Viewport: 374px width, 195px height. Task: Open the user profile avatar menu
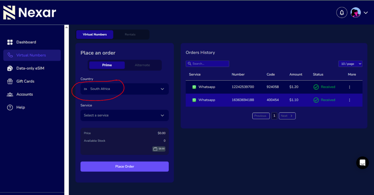pos(356,12)
